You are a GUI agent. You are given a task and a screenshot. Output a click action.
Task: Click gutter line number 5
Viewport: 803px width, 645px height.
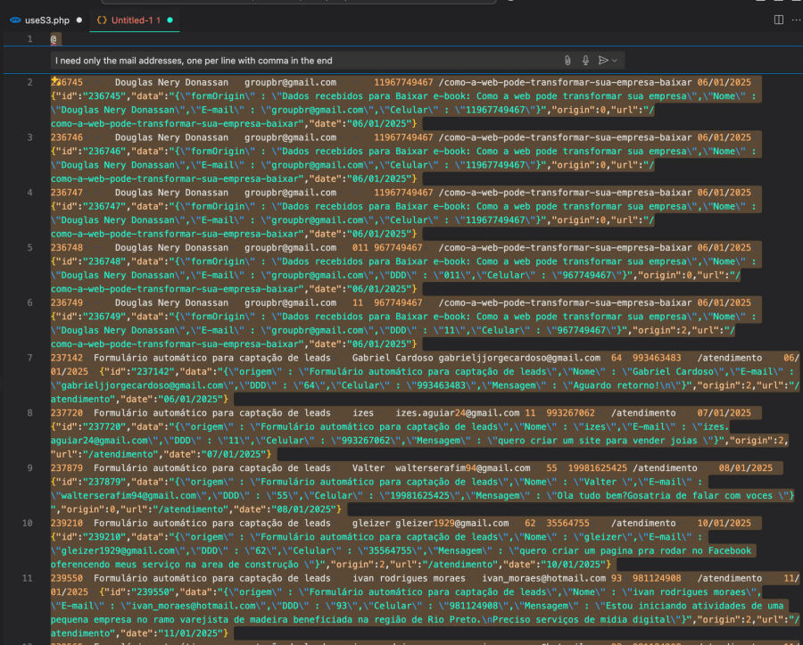tap(29, 248)
